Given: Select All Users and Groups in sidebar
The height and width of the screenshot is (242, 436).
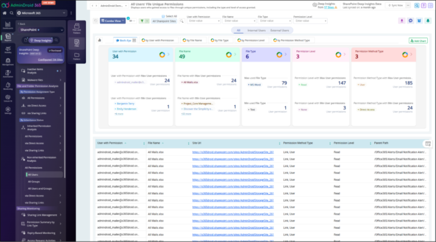Looking at the screenshot, I should (x=40, y=188).
